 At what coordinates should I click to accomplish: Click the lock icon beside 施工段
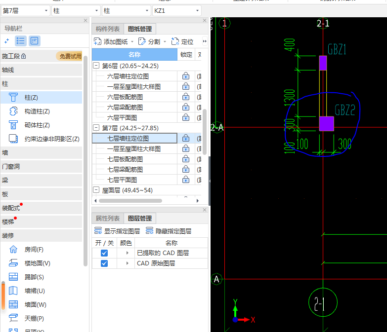pyautogui.click(x=23, y=56)
